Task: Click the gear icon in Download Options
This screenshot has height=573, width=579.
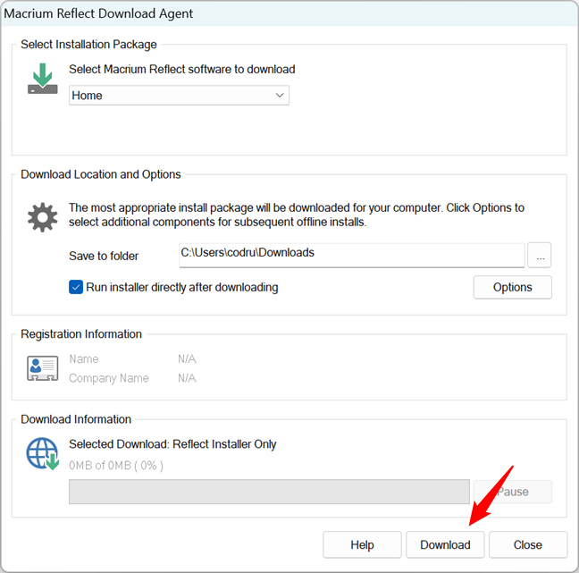Action: (42, 217)
